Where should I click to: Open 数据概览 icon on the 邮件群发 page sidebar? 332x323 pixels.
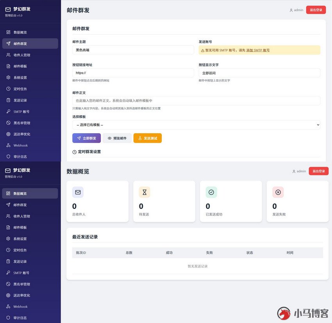click(x=8, y=32)
